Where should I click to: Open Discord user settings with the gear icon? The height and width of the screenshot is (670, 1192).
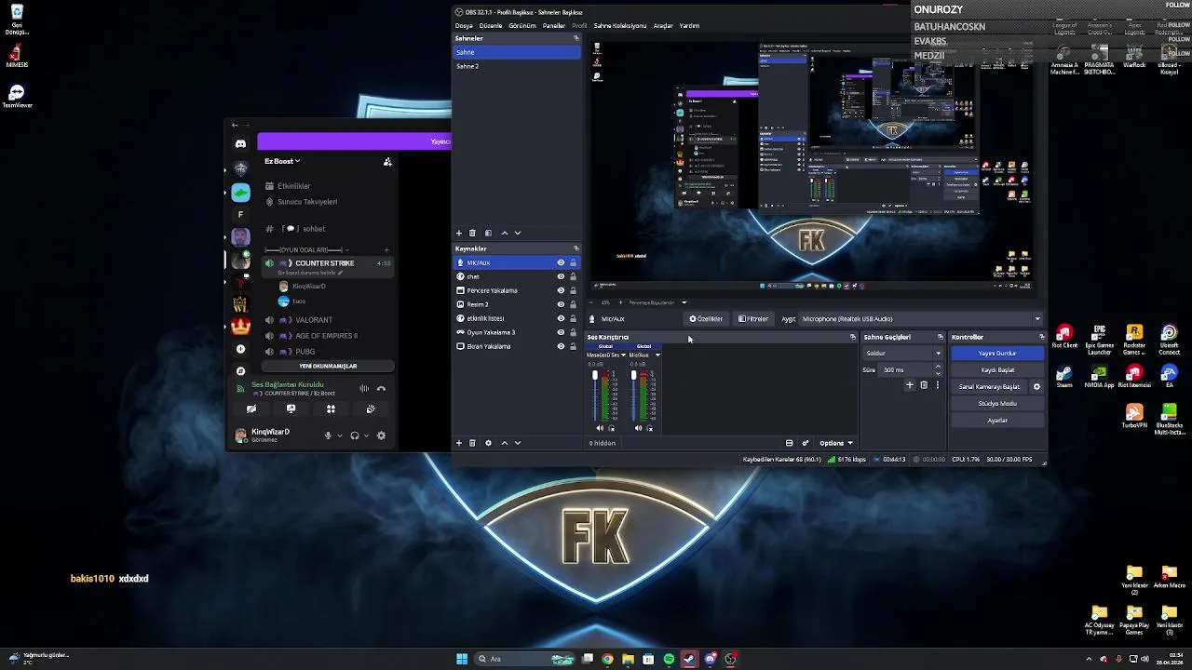pos(381,435)
